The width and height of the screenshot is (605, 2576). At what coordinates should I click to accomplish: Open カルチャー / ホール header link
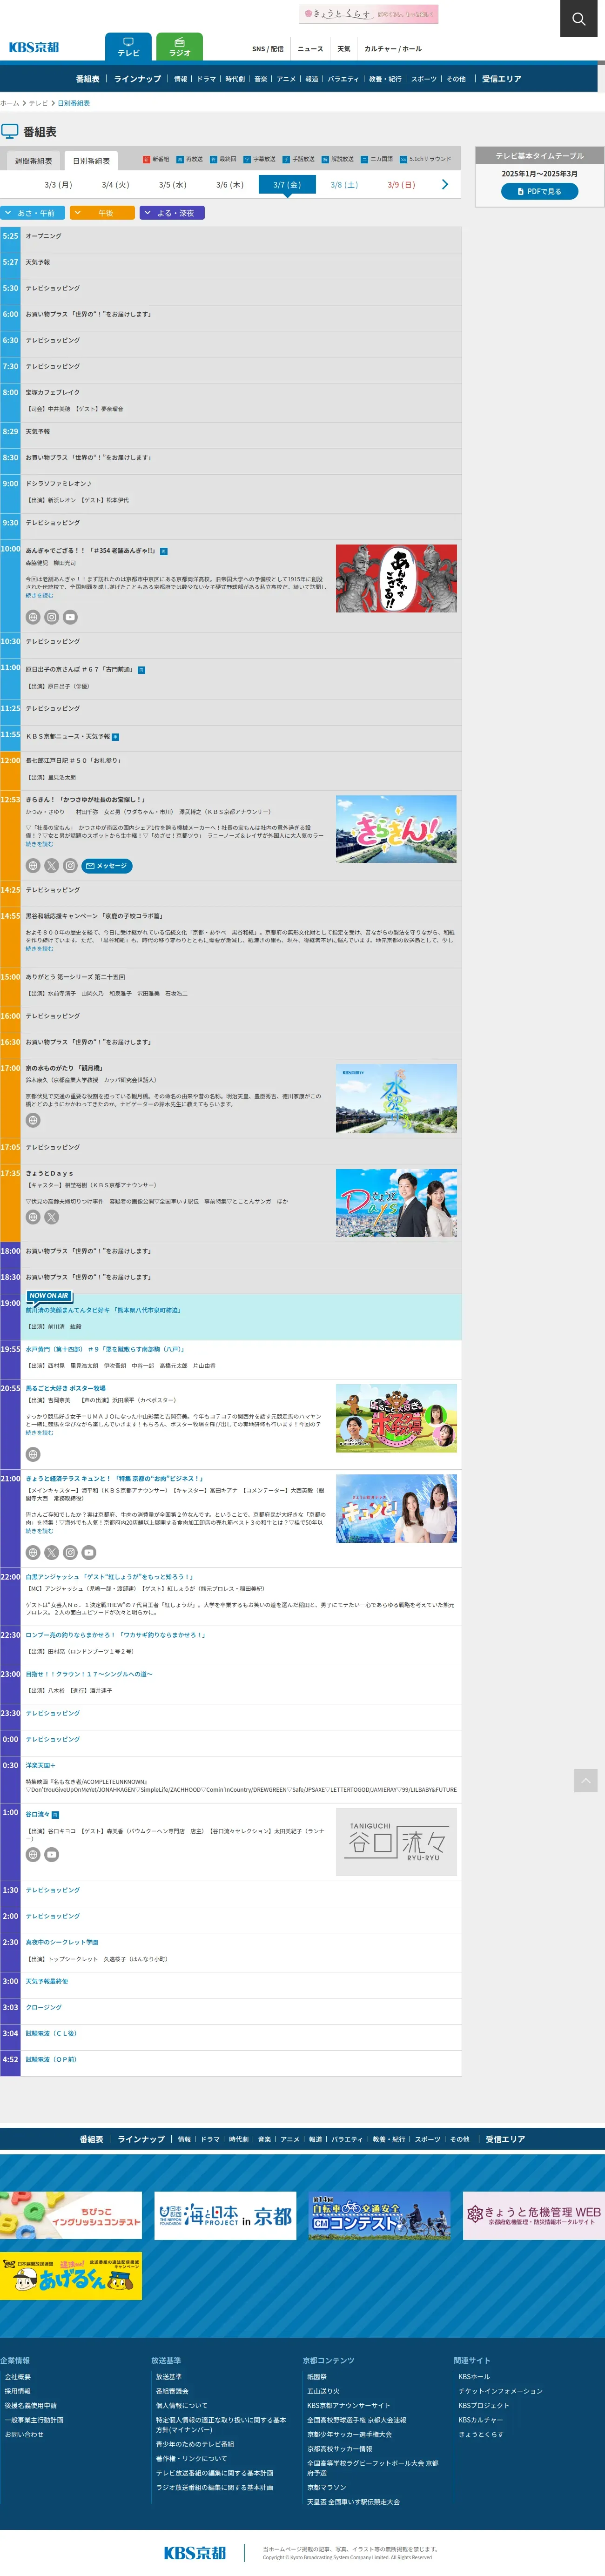(x=393, y=49)
